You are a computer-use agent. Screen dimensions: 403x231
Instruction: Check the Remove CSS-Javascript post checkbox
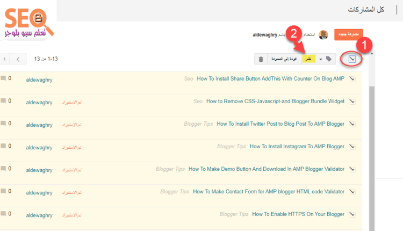point(352,102)
